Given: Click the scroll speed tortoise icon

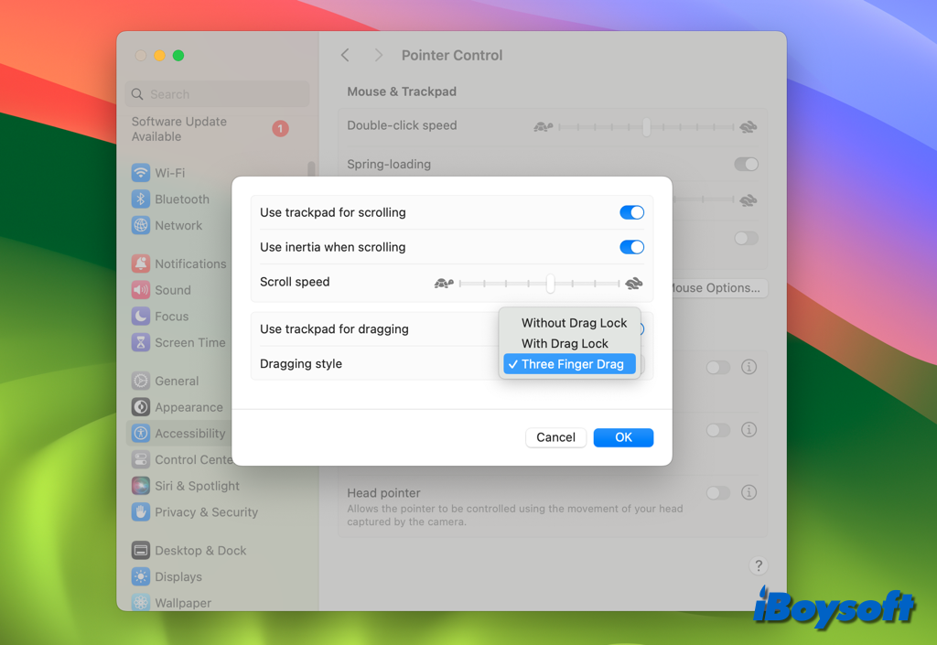Looking at the screenshot, I should pyautogui.click(x=444, y=283).
